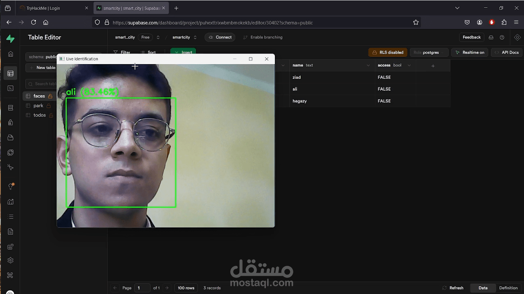Screen dimensions: 524x294
Task: Open the Database section icon
Action: click(11, 108)
